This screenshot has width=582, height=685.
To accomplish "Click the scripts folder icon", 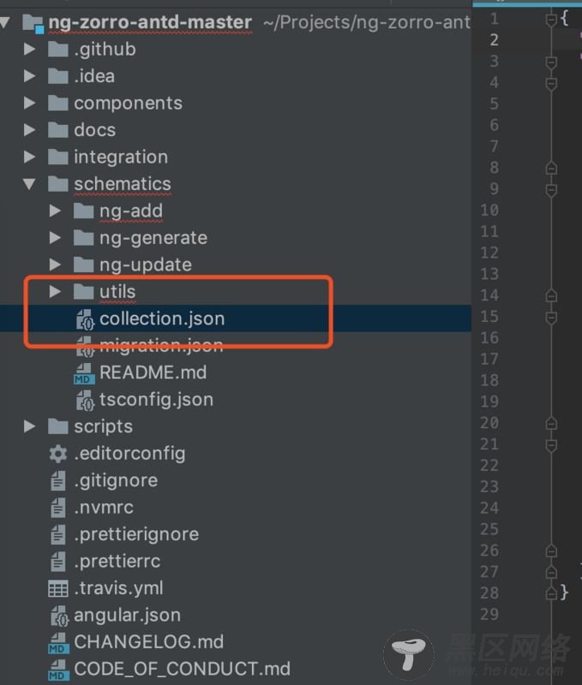I will (x=57, y=426).
